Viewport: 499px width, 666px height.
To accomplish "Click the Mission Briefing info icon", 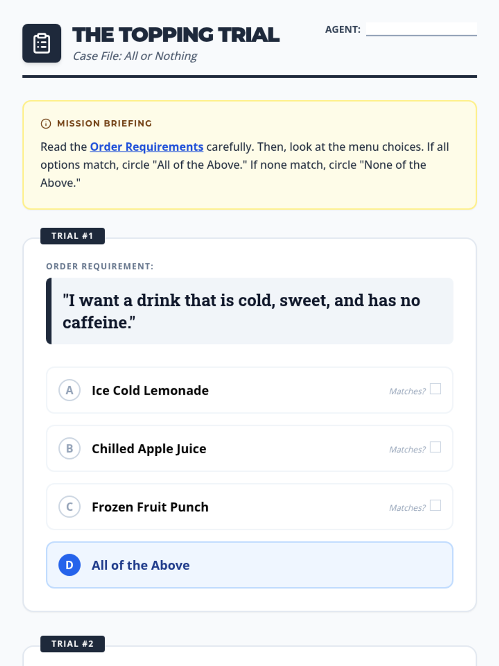I will (46, 124).
